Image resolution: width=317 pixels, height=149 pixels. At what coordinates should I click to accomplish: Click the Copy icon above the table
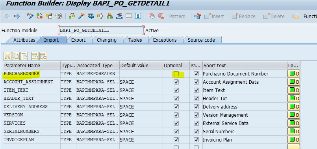pos(16,56)
